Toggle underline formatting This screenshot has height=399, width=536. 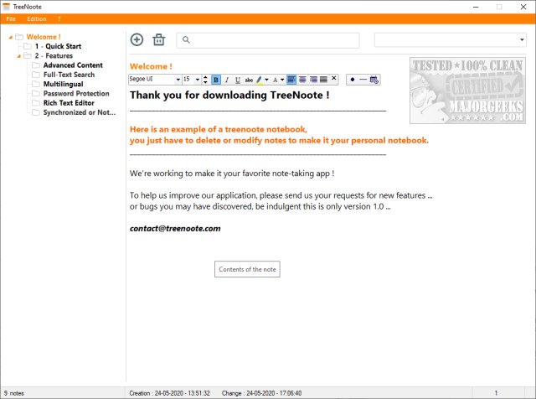coord(238,80)
